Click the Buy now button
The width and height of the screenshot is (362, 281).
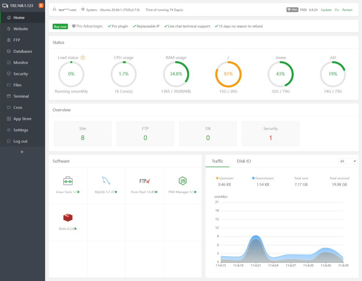click(x=60, y=26)
